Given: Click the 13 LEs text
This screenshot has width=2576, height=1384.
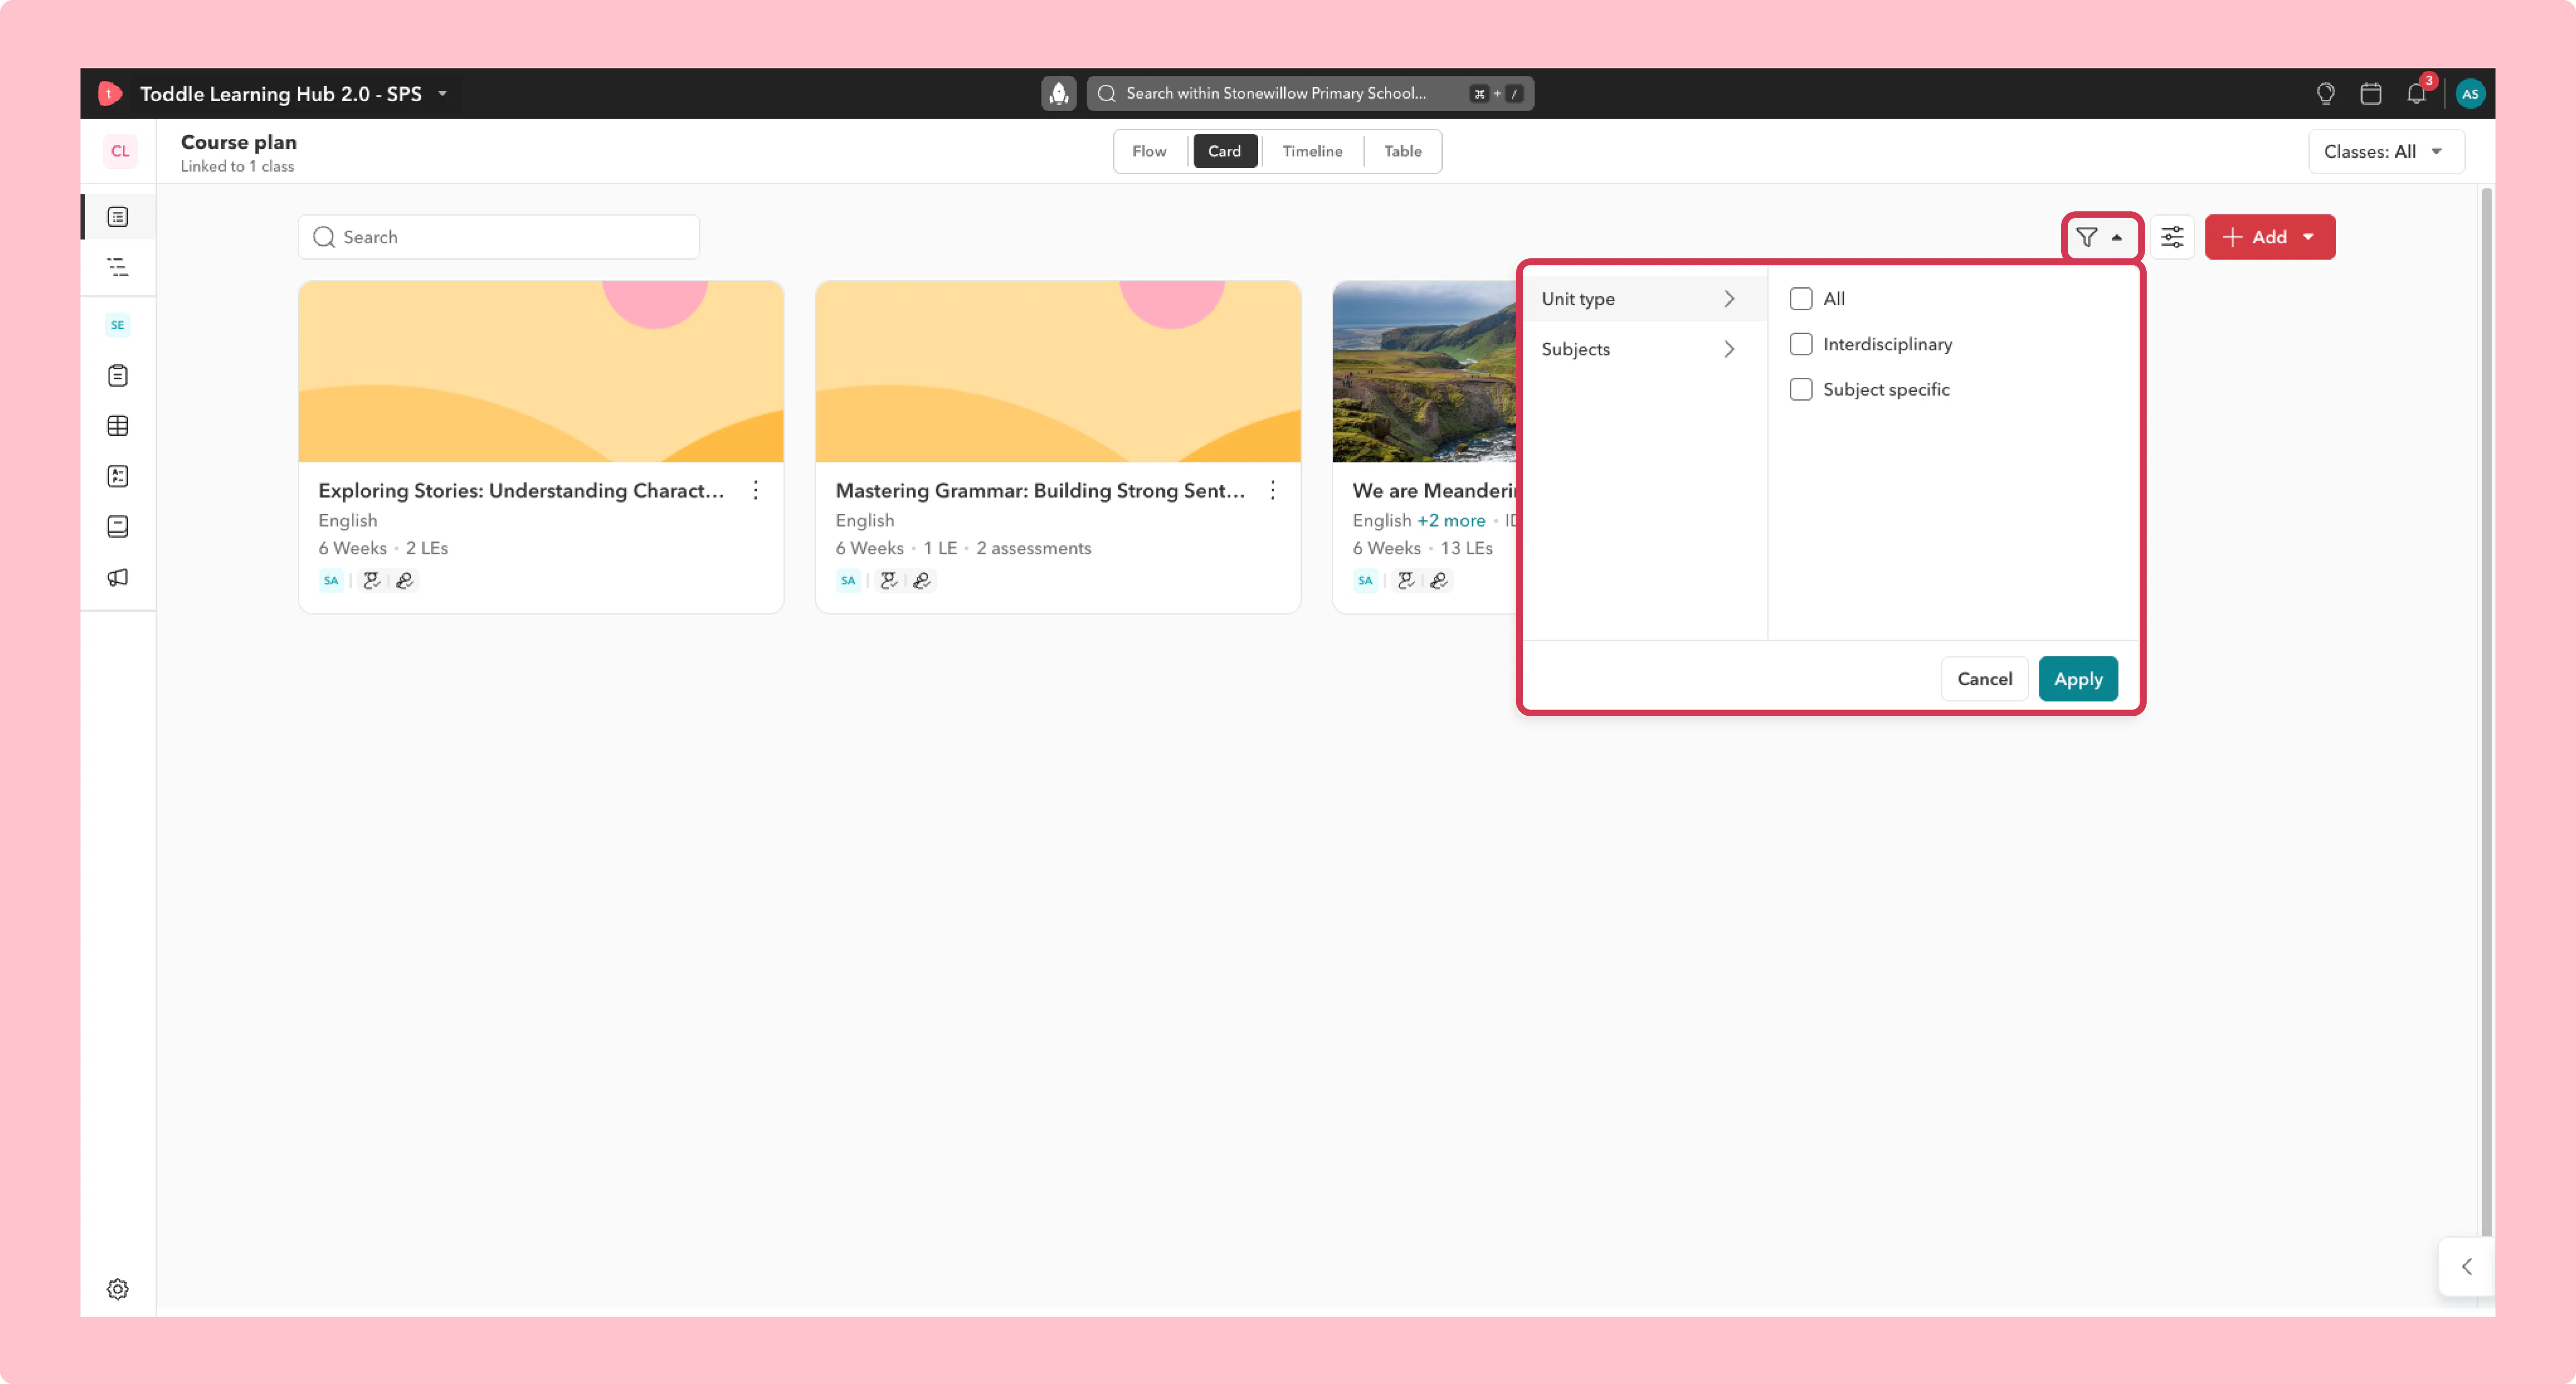Looking at the screenshot, I should click(1466, 548).
